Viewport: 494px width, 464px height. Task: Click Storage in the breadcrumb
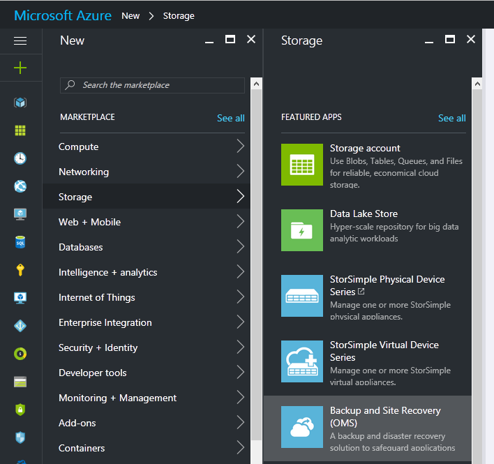pyautogui.click(x=179, y=16)
